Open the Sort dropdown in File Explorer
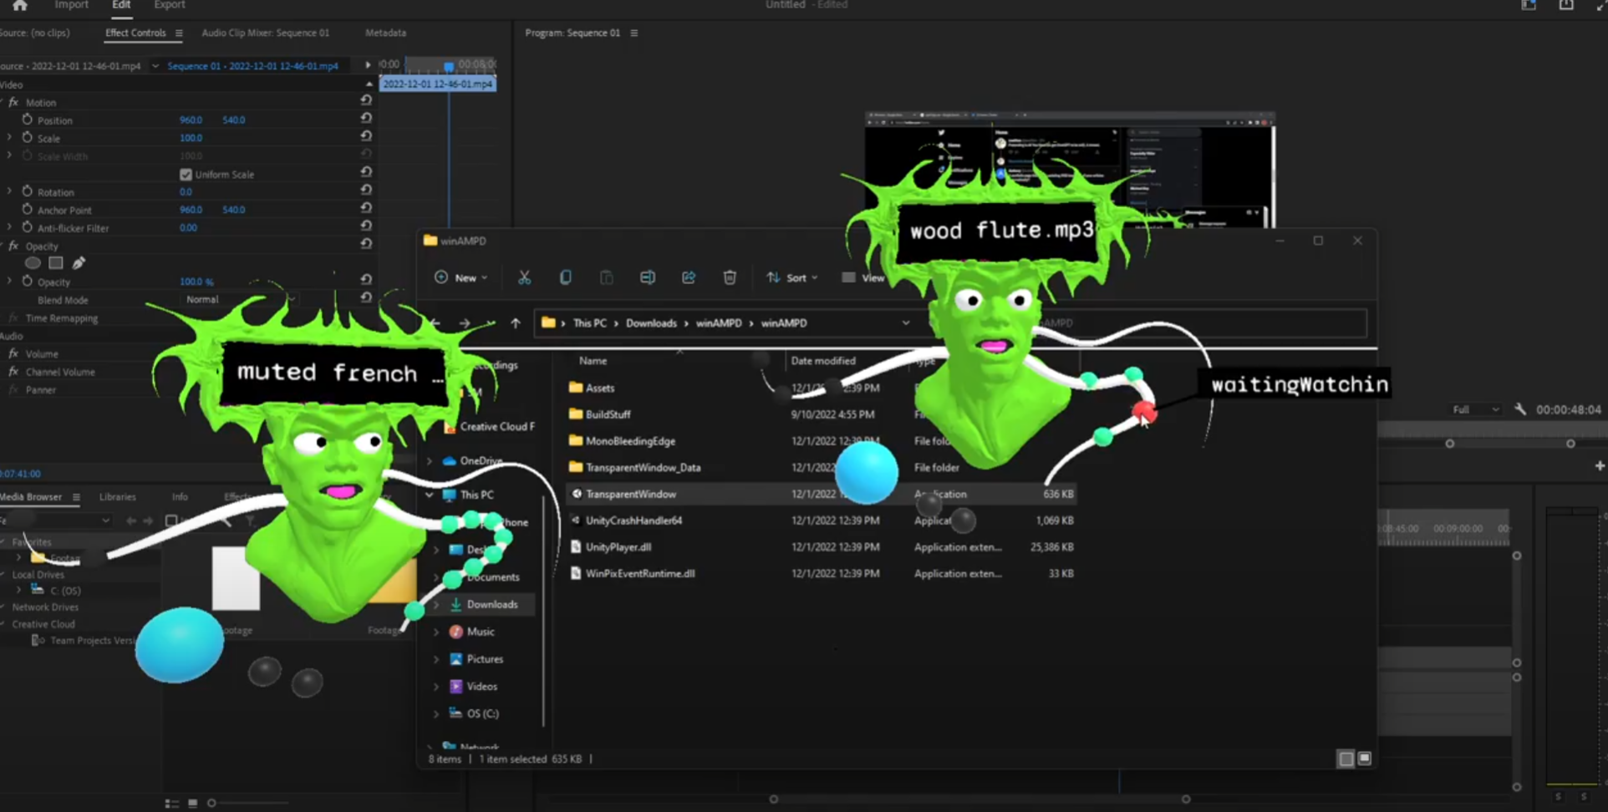The image size is (1608, 812). point(791,277)
